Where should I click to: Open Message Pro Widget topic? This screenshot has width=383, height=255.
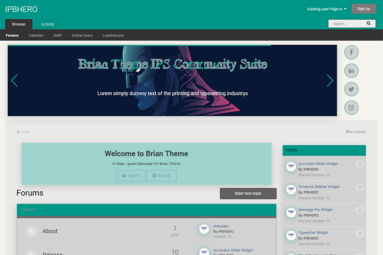click(316, 210)
